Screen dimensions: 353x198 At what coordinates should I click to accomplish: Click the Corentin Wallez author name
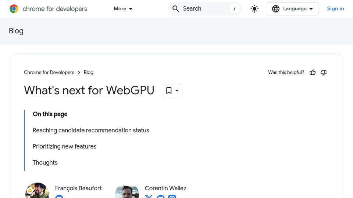[x=165, y=188]
